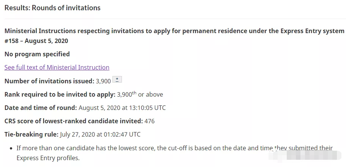Click the "Number of invitations issued" label
346x167 pixels.
tap(49, 81)
